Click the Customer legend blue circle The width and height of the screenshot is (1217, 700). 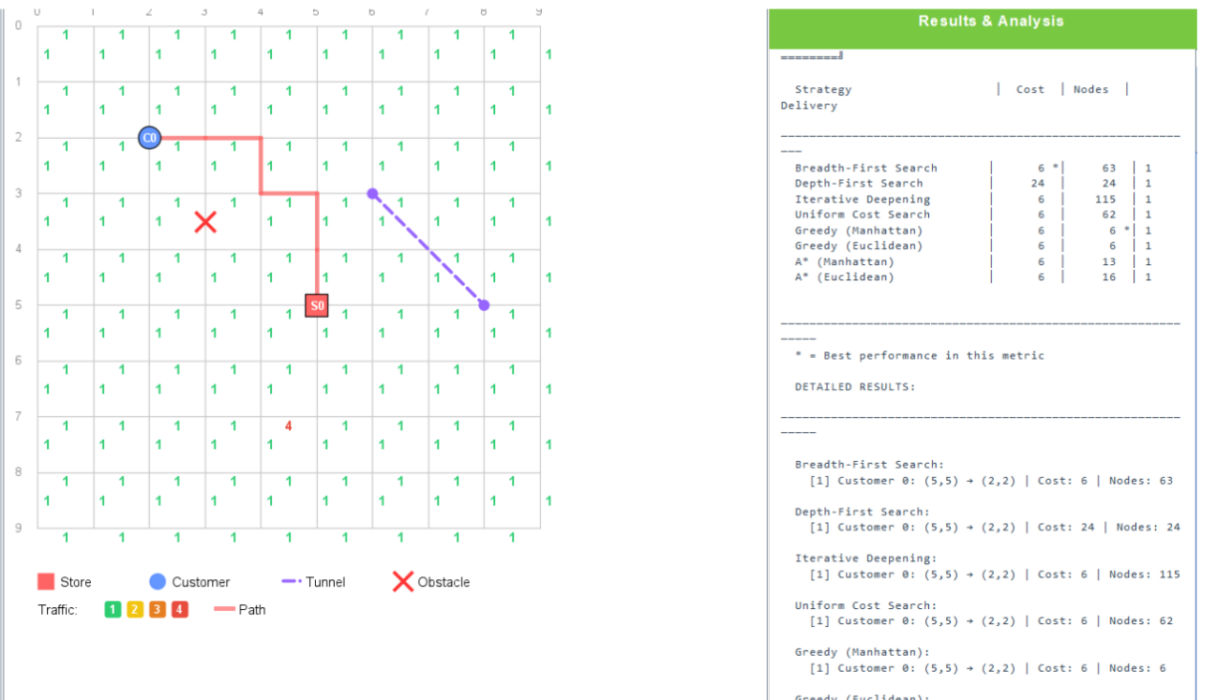[x=158, y=582]
